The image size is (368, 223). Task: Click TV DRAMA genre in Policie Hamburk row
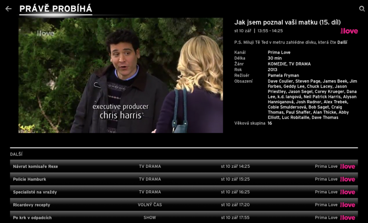(150, 179)
